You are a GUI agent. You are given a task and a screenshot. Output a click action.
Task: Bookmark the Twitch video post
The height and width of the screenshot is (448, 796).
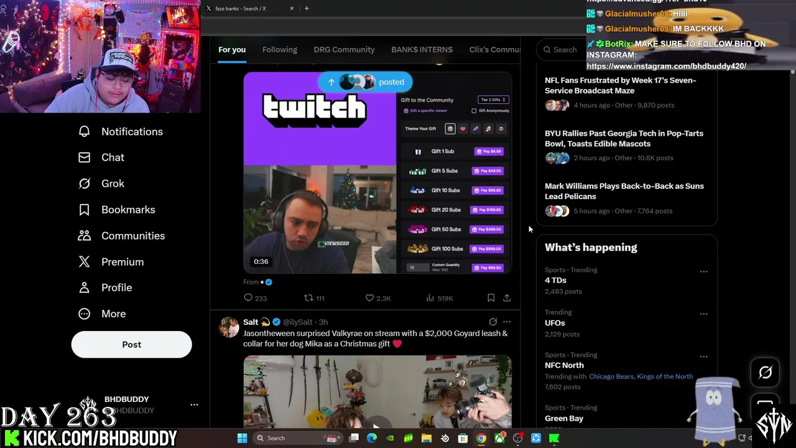(491, 298)
